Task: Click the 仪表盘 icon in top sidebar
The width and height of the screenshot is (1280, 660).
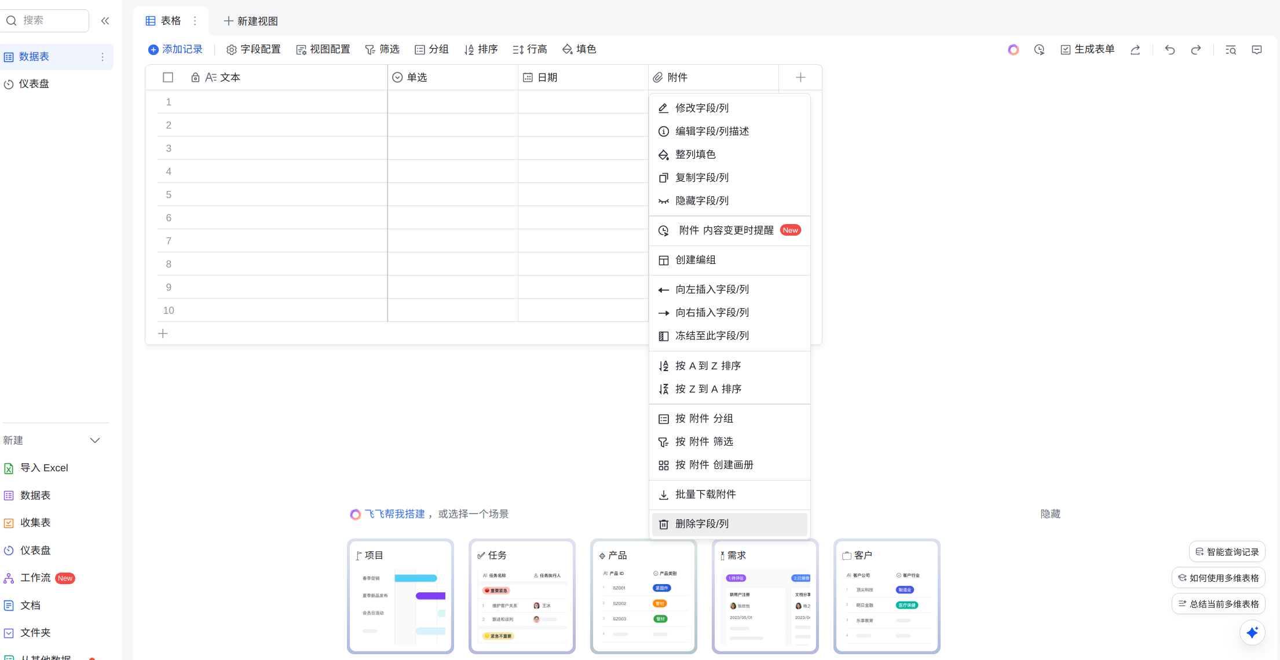Action: [x=9, y=85]
